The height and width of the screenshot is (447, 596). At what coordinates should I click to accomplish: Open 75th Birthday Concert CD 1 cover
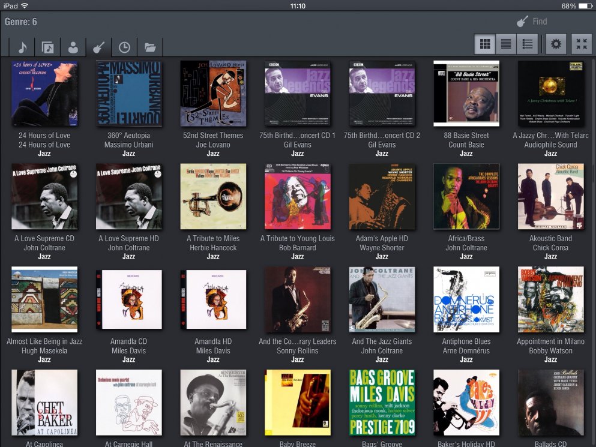click(x=298, y=94)
